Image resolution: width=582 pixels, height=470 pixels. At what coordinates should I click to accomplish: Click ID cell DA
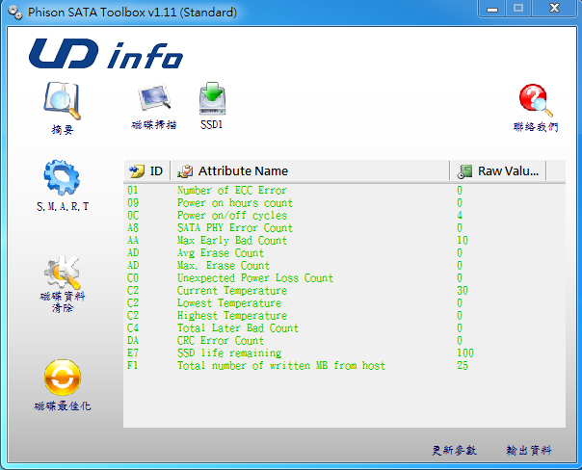pos(133,341)
